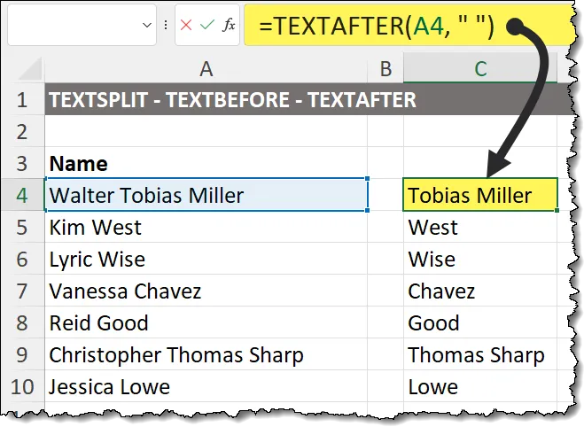Screen dimensions: 584x427
Task: Click the formula bar options dots handle
Action: coord(167,26)
